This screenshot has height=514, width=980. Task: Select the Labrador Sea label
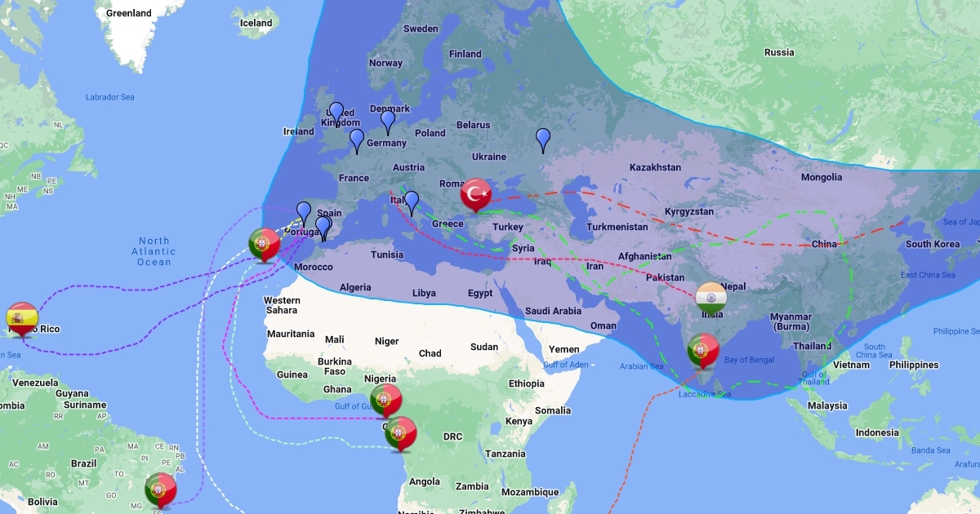pyautogui.click(x=109, y=97)
